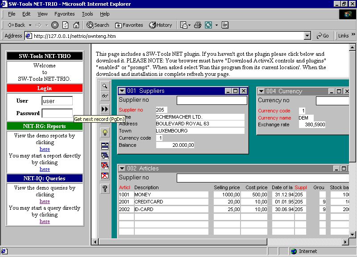Open the Tools menu
Viewport: 357px width, 257px height.
click(87, 14)
